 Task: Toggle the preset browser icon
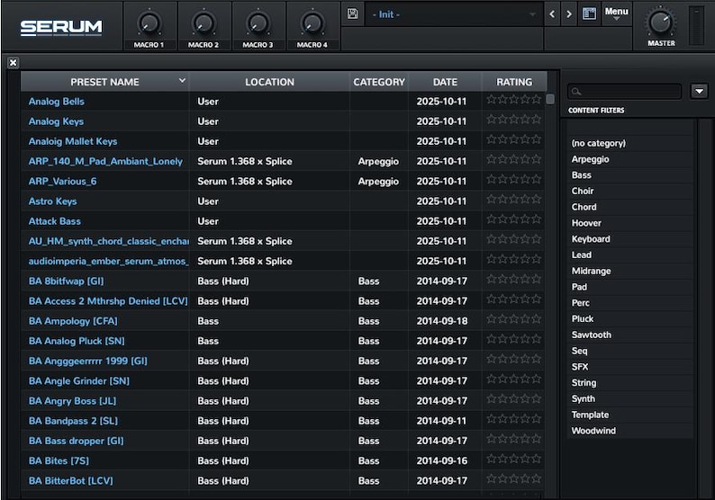point(589,14)
